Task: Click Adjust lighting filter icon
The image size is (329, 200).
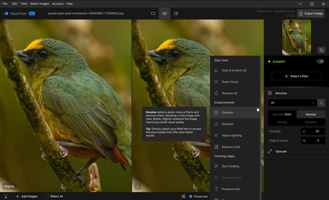Action: point(216,135)
